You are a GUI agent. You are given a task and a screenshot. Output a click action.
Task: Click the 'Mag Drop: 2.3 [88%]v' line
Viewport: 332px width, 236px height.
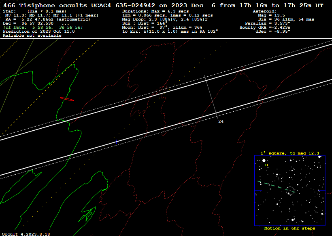pyautogui.click(x=165, y=19)
